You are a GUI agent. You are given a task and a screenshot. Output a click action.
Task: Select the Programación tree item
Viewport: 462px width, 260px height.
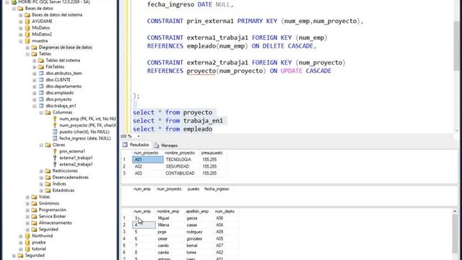52,209
